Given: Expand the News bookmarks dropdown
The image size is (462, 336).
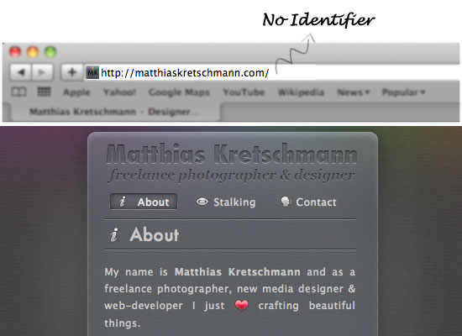Looking at the screenshot, I should coord(354,92).
